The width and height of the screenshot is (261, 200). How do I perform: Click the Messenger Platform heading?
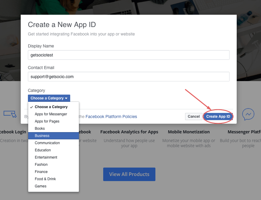pos(244,132)
